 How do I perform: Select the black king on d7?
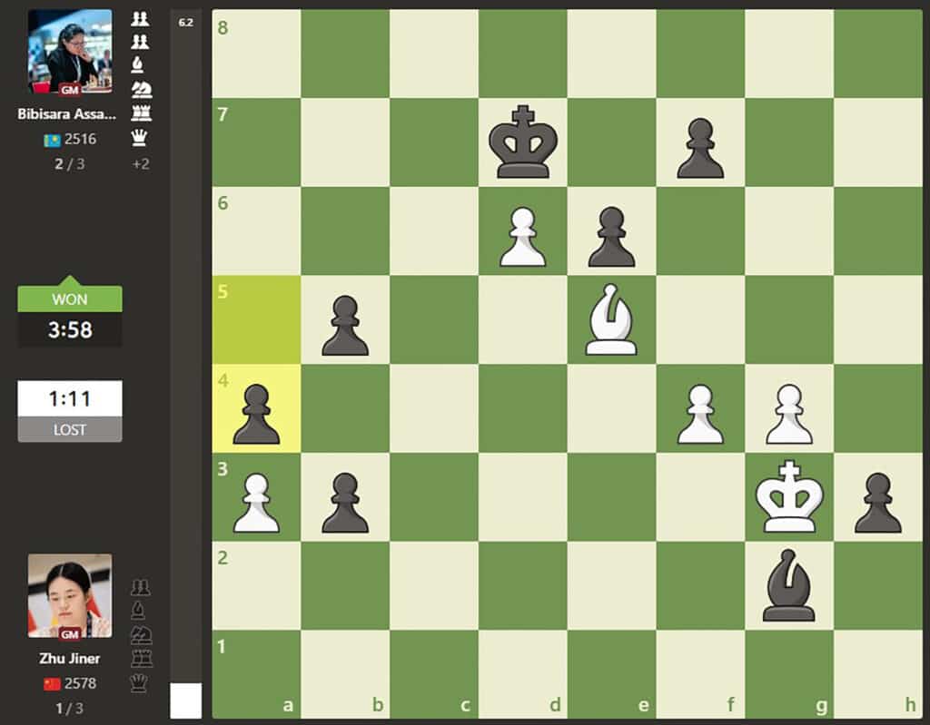click(x=522, y=142)
